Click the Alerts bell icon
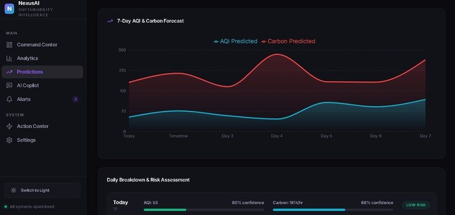The width and height of the screenshot is (455, 215). pyautogui.click(x=9, y=99)
